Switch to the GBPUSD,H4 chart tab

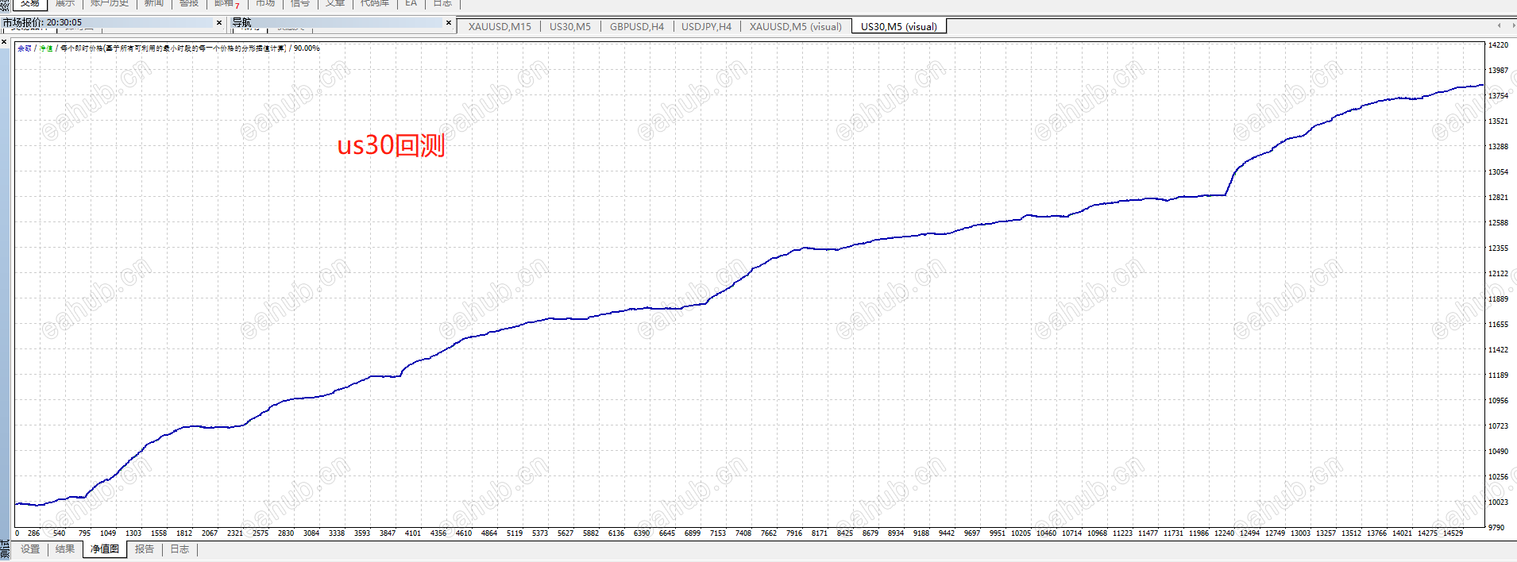click(637, 26)
